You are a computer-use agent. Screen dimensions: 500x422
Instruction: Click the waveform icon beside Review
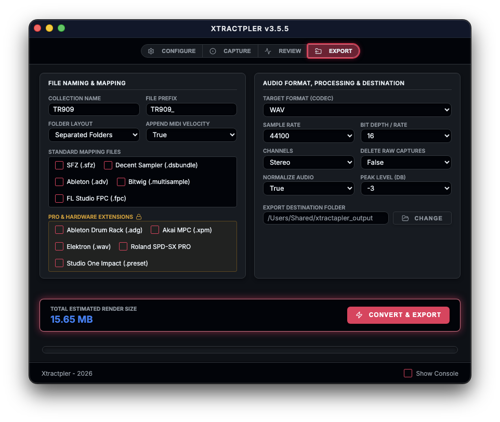point(268,51)
